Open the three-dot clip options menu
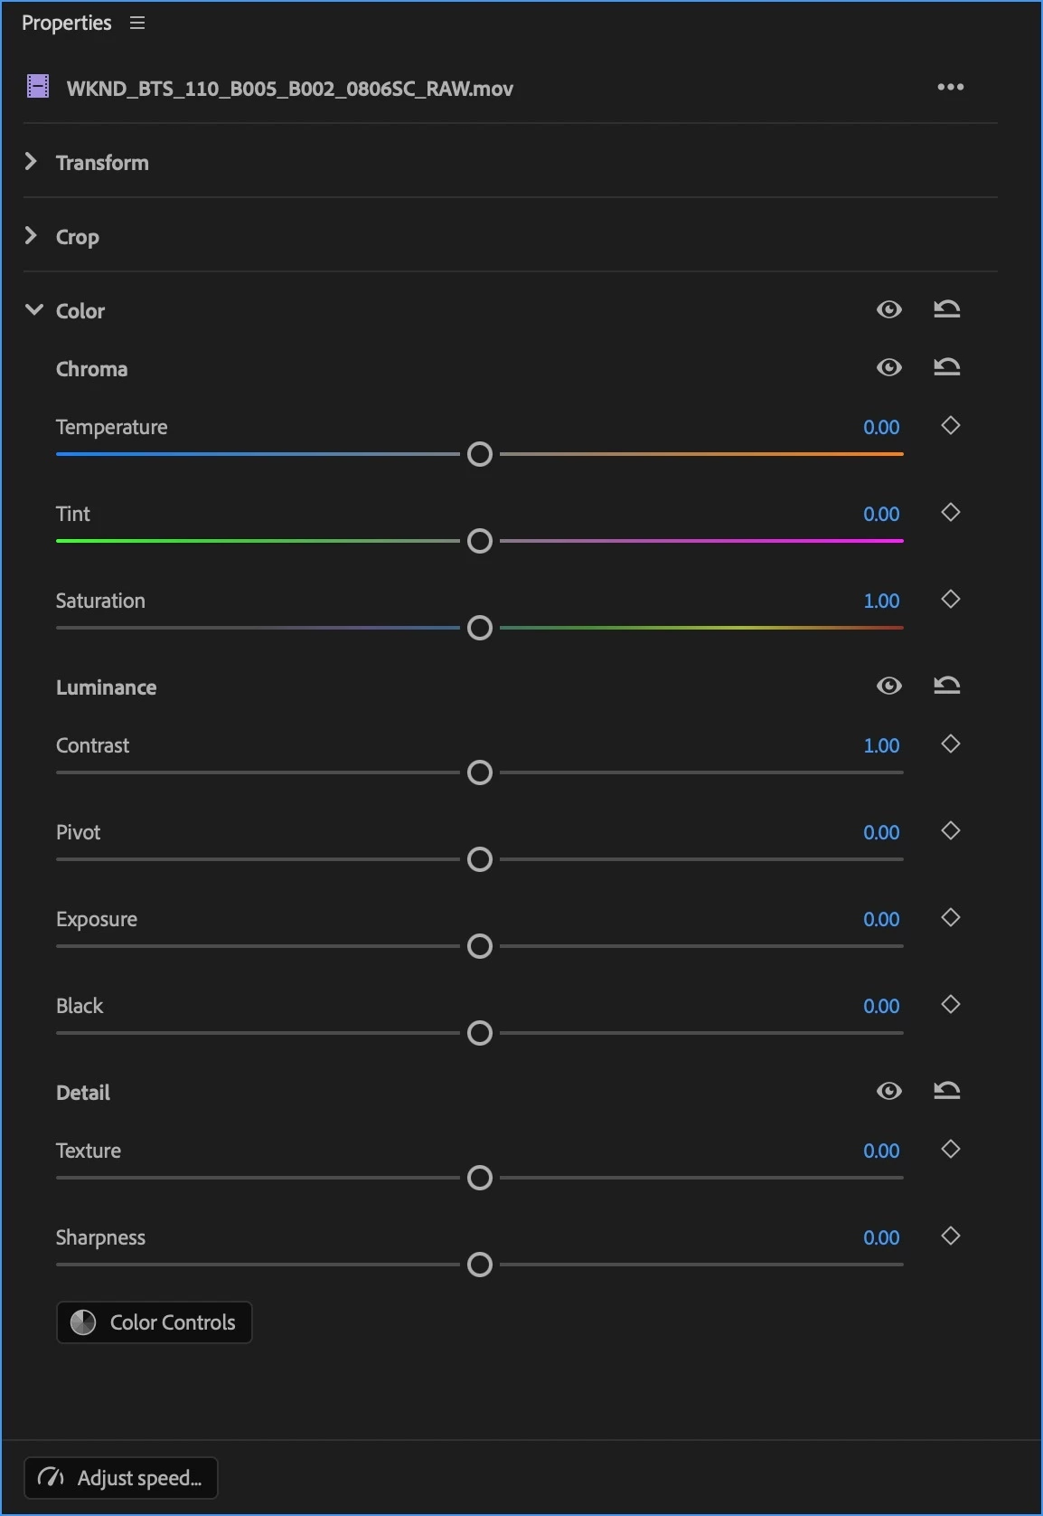This screenshot has height=1516, width=1043. pyautogui.click(x=950, y=88)
